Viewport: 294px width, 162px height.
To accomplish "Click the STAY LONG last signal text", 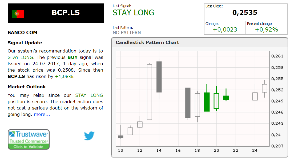I will tap(133, 13).
